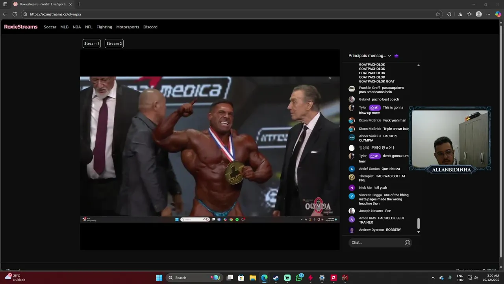Click in the browser address bar
Viewport: 504px width, 284px height.
coord(232,14)
